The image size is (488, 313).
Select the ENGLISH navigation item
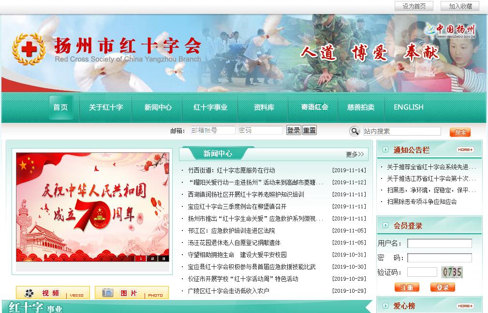(408, 107)
